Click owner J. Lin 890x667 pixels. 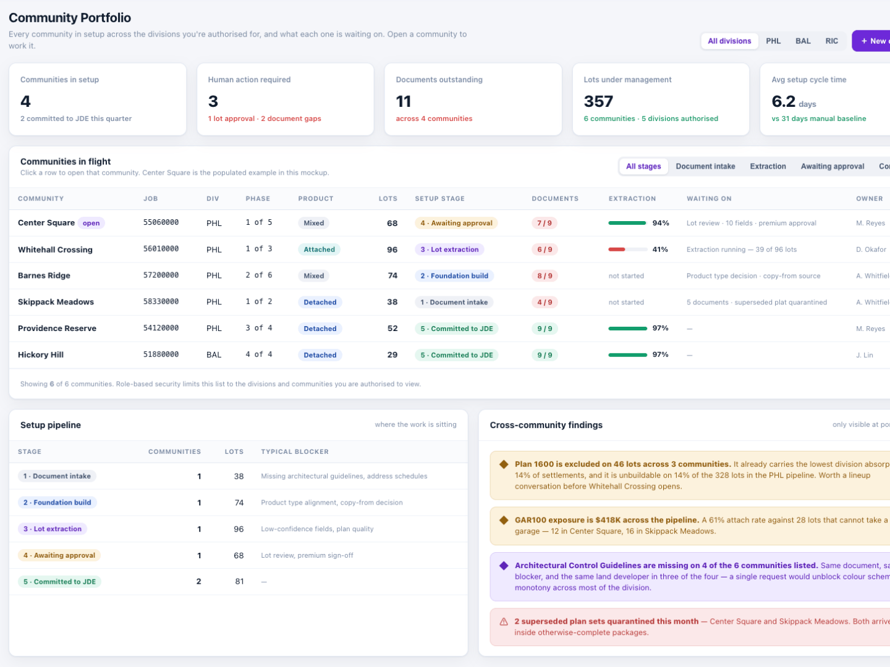pos(865,355)
